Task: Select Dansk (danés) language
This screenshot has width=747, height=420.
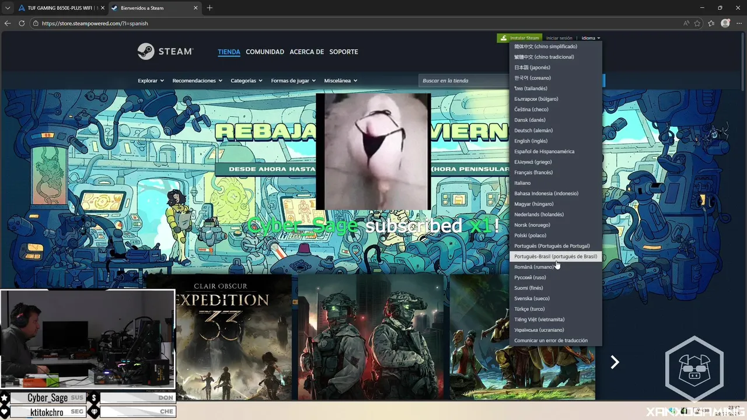Action: click(555, 120)
